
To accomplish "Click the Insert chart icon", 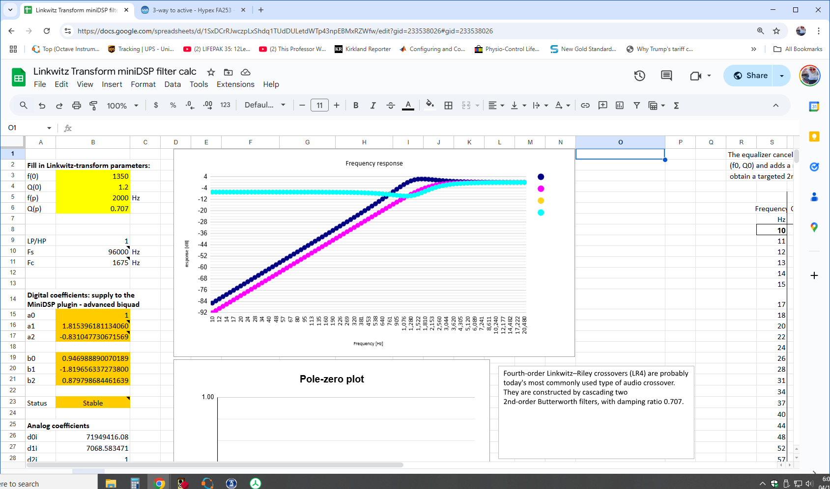I will click(620, 105).
